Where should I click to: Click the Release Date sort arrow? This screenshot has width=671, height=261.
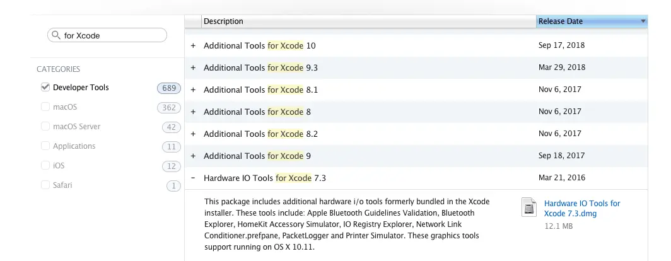pyautogui.click(x=643, y=21)
